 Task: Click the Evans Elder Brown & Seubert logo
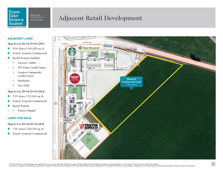click(x=17, y=18)
